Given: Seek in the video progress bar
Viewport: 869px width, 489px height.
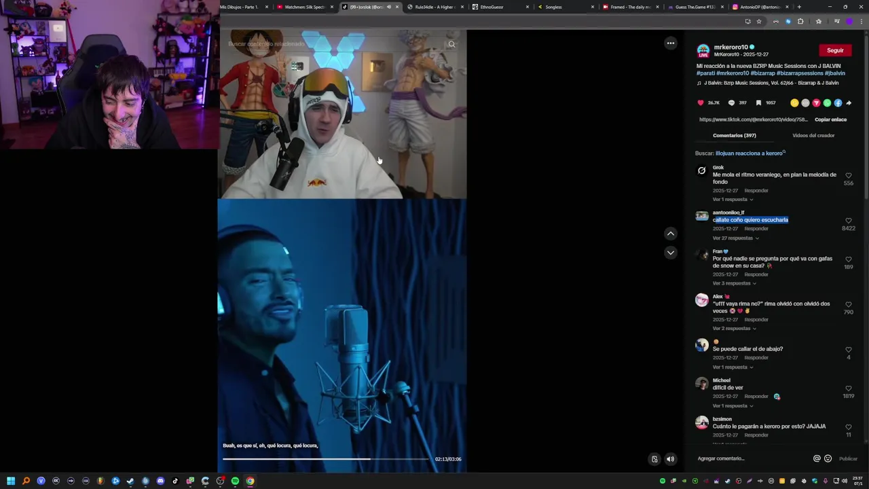Looking at the screenshot, I should point(325,459).
